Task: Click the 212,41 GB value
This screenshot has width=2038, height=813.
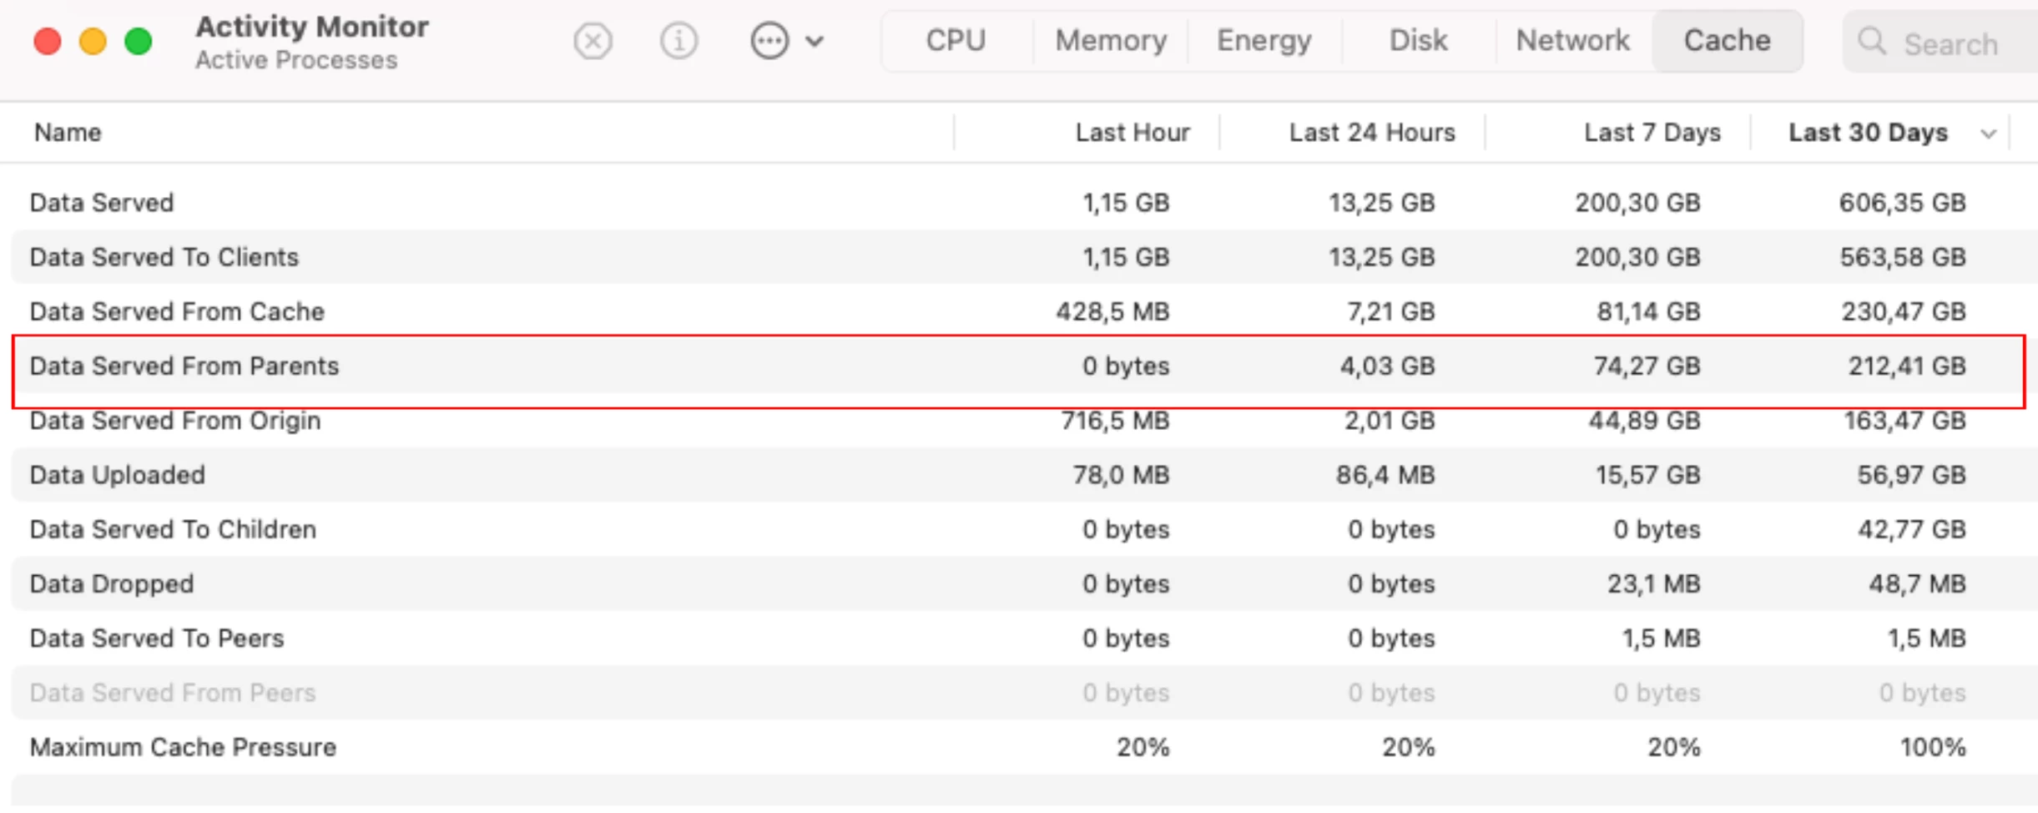Action: [1907, 366]
